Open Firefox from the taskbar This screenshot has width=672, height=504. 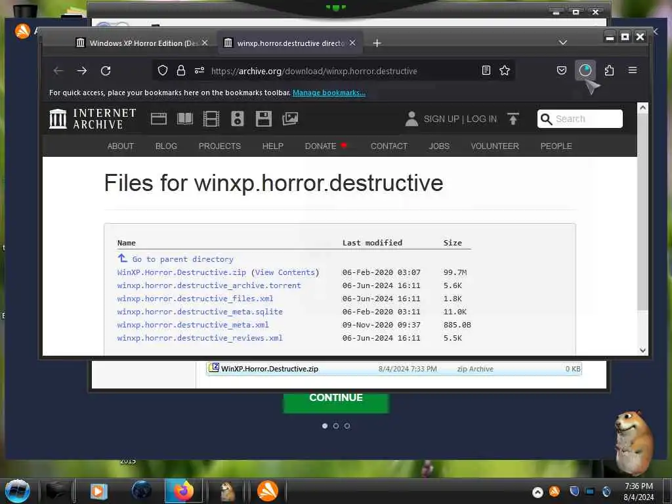(184, 491)
